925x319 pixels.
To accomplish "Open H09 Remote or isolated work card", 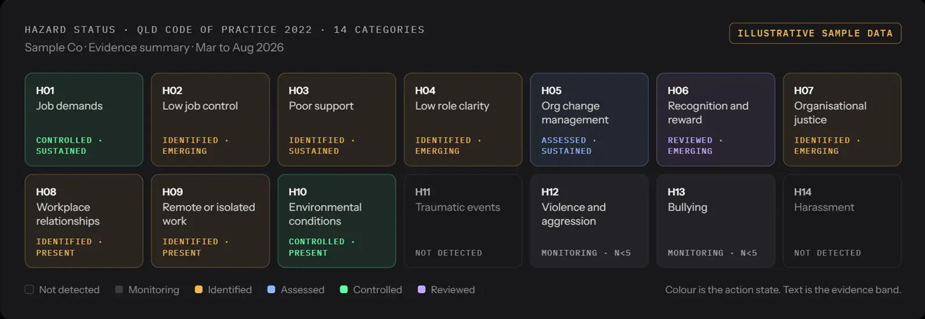I will 210,221.
